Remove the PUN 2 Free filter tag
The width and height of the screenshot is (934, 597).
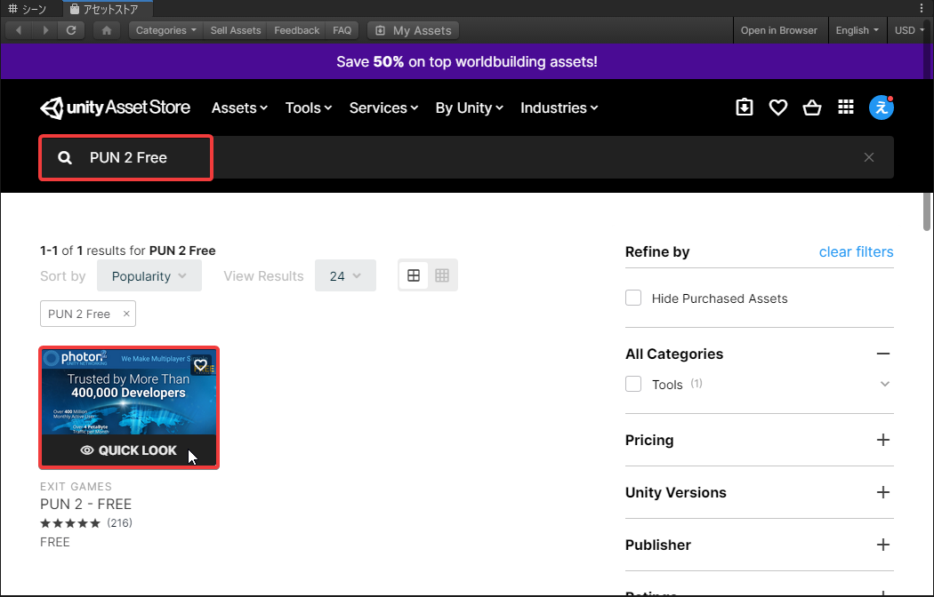click(x=126, y=314)
